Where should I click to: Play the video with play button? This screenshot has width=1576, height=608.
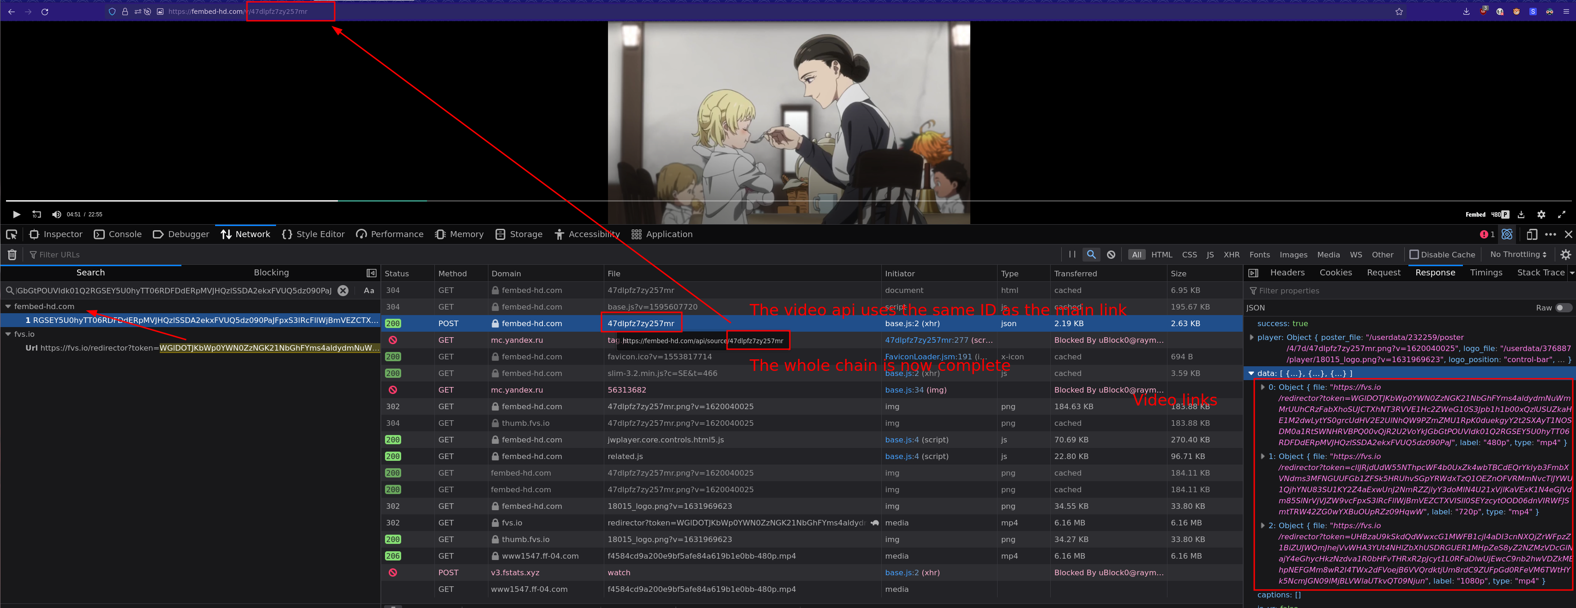(x=17, y=215)
